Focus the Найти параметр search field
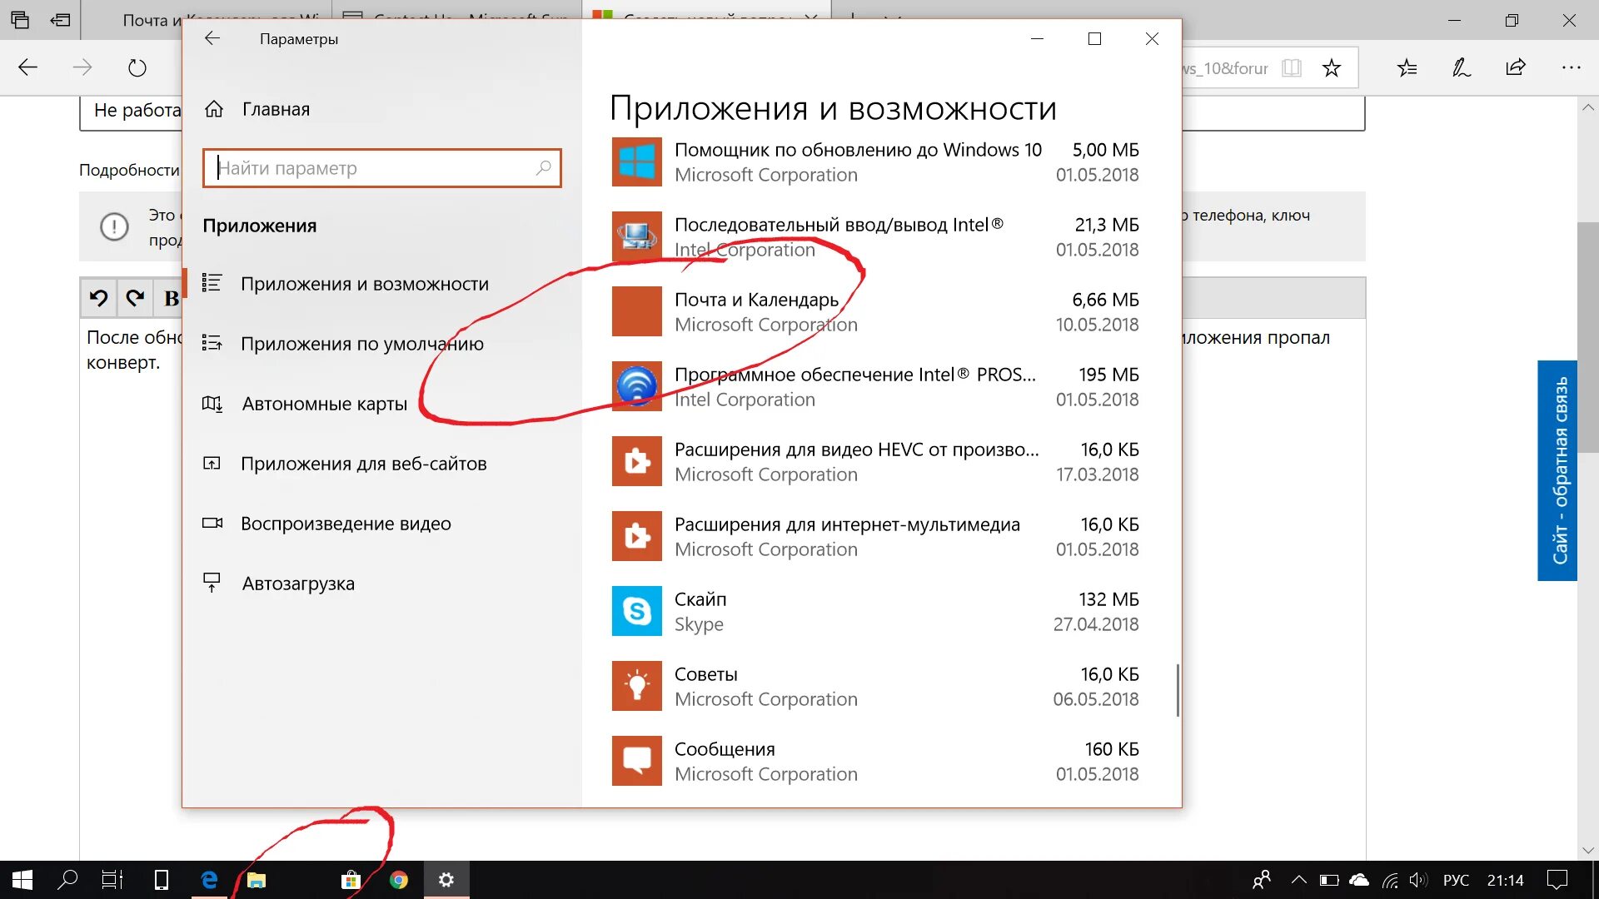 coord(381,168)
